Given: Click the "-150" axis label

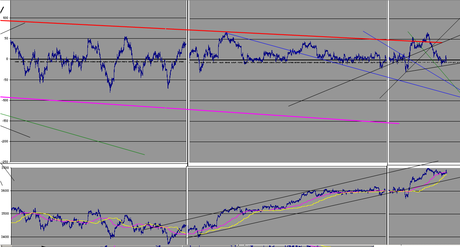Looking at the screenshot, I should 5,121.
